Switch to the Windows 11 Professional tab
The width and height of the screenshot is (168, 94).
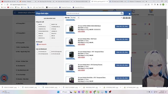135,2
